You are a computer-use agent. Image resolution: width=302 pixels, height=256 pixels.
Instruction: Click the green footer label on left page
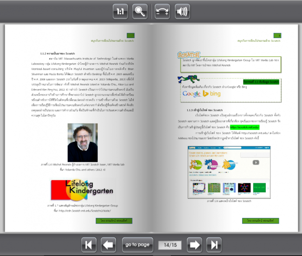[114, 221]
